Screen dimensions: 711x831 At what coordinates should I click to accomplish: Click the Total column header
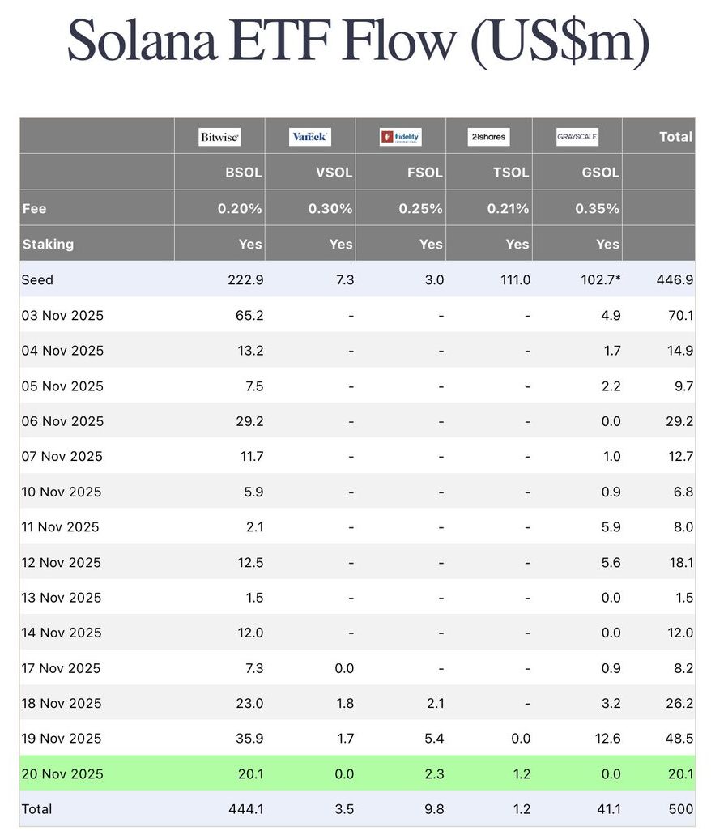coord(675,137)
